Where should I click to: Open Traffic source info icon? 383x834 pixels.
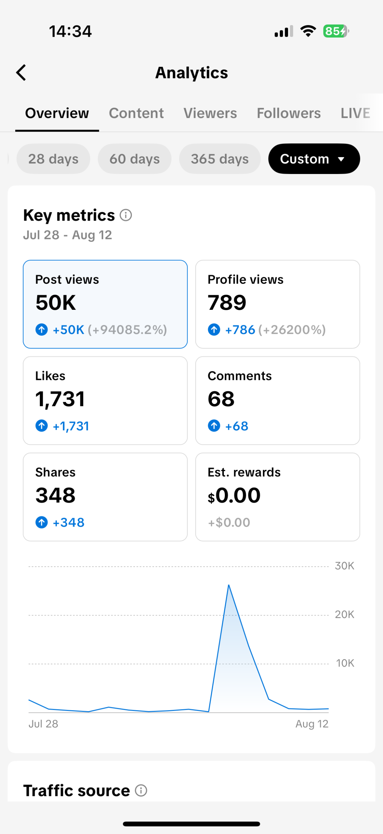point(141,790)
